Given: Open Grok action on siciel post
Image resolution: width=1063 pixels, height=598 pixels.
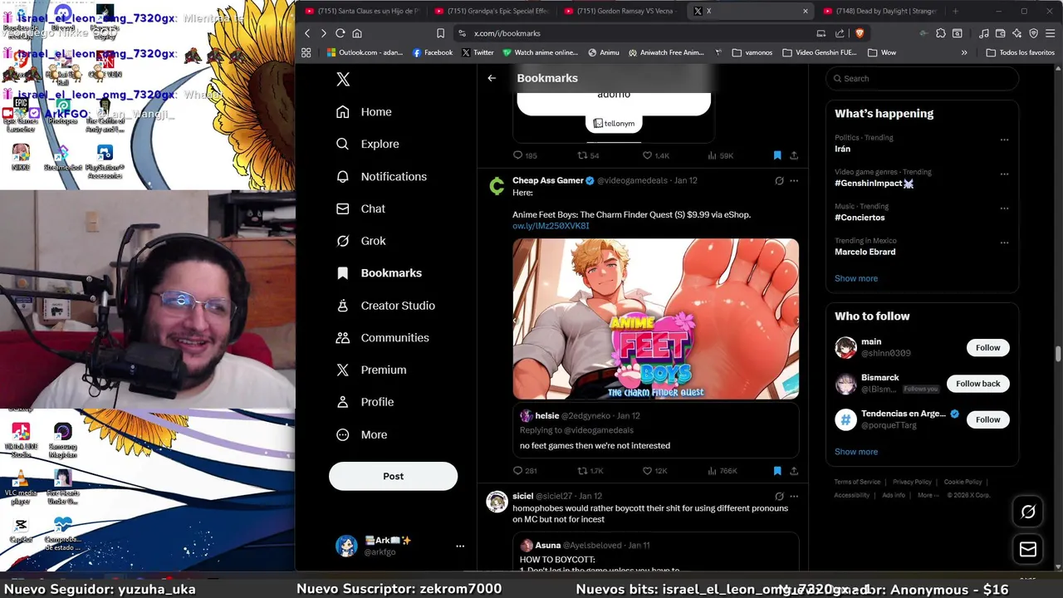Looking at the screenshot, I should click(x=779, y=496).
